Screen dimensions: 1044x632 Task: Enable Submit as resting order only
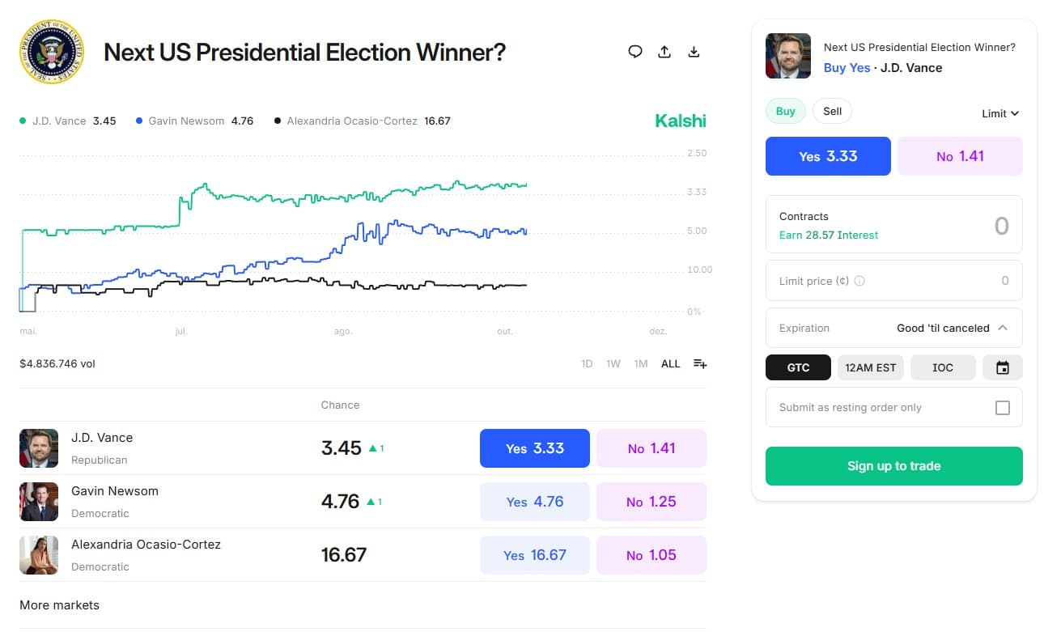tap(1003, 407)
